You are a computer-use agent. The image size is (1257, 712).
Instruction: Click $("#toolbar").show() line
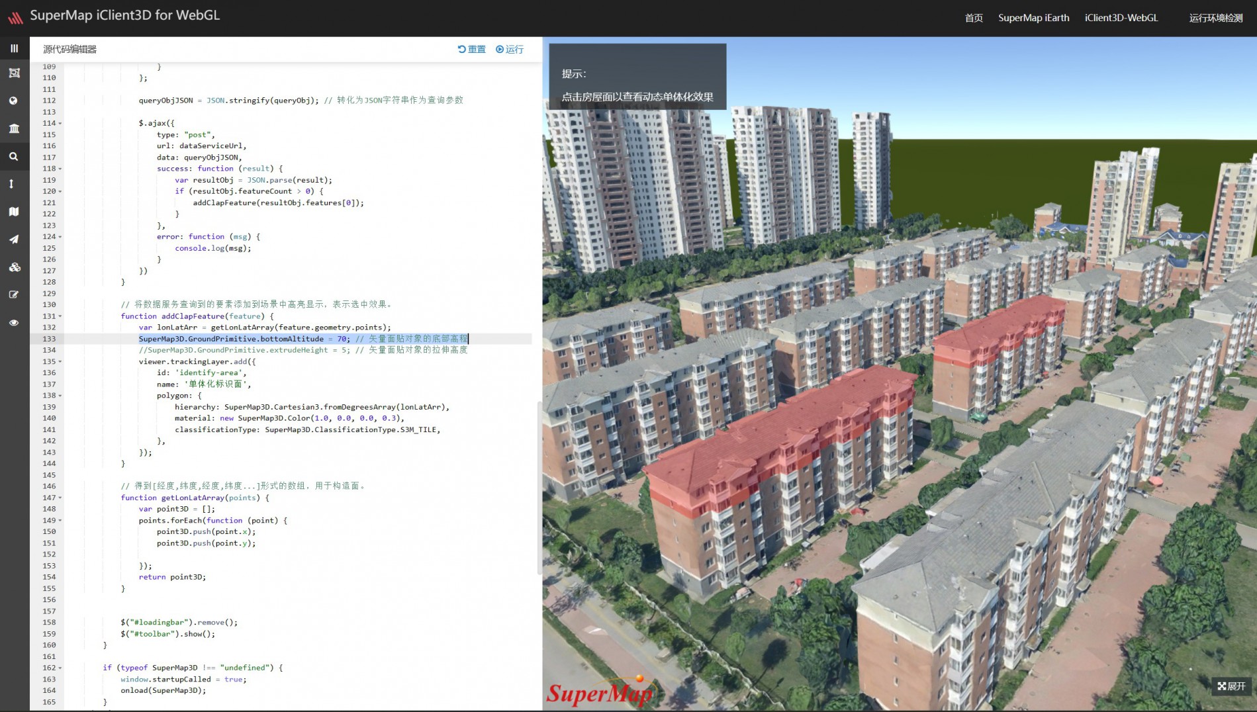167,634
